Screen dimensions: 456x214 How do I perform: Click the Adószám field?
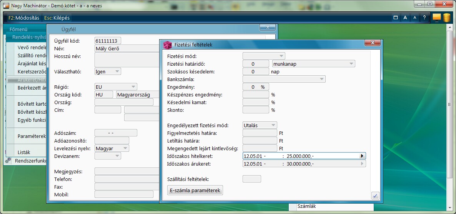(116, 133)
